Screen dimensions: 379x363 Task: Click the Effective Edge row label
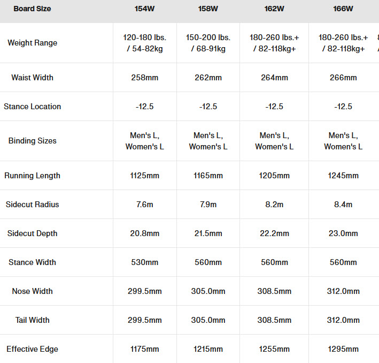[x=33, y=349]
